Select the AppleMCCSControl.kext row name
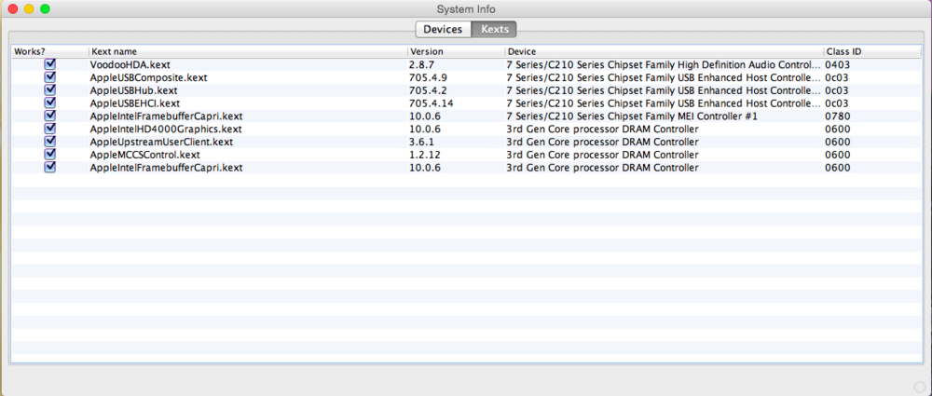This screenshot has width=932, height=396. [x=144, y=155]
